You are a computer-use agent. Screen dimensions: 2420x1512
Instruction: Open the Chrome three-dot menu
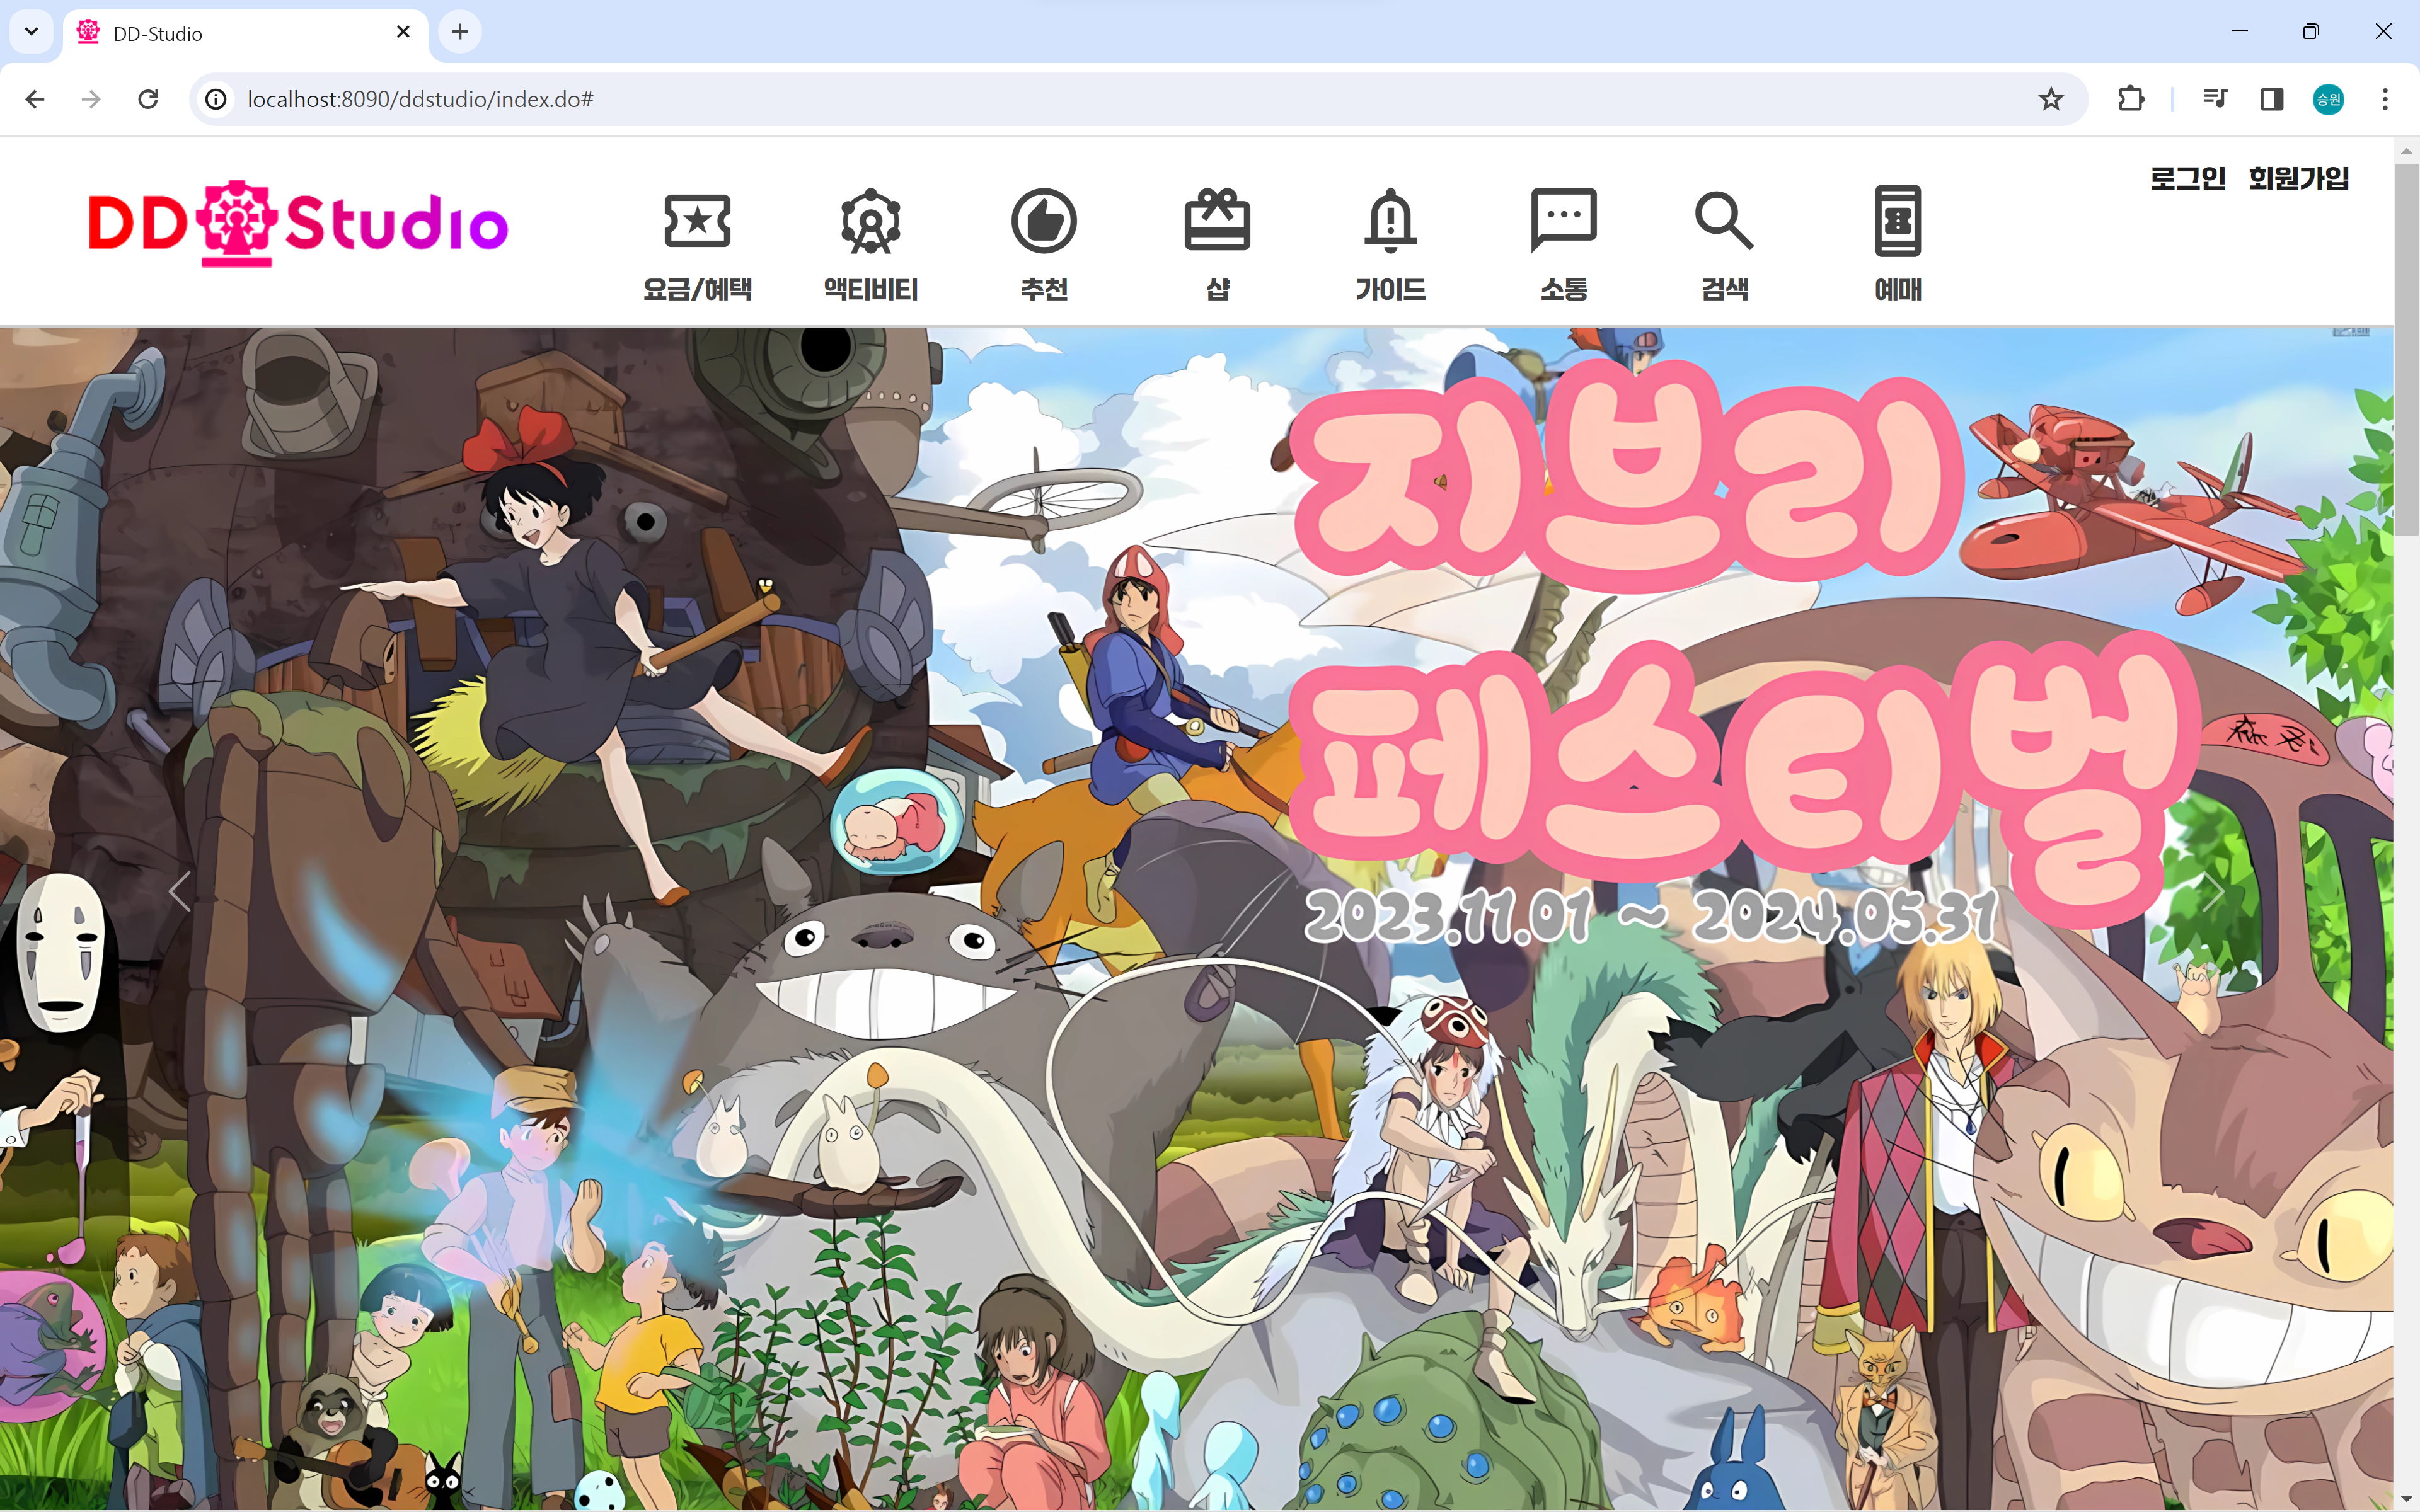pos(2385,99)
